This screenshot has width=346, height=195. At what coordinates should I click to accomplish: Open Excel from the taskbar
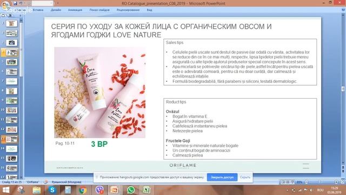tap(147, 190)
